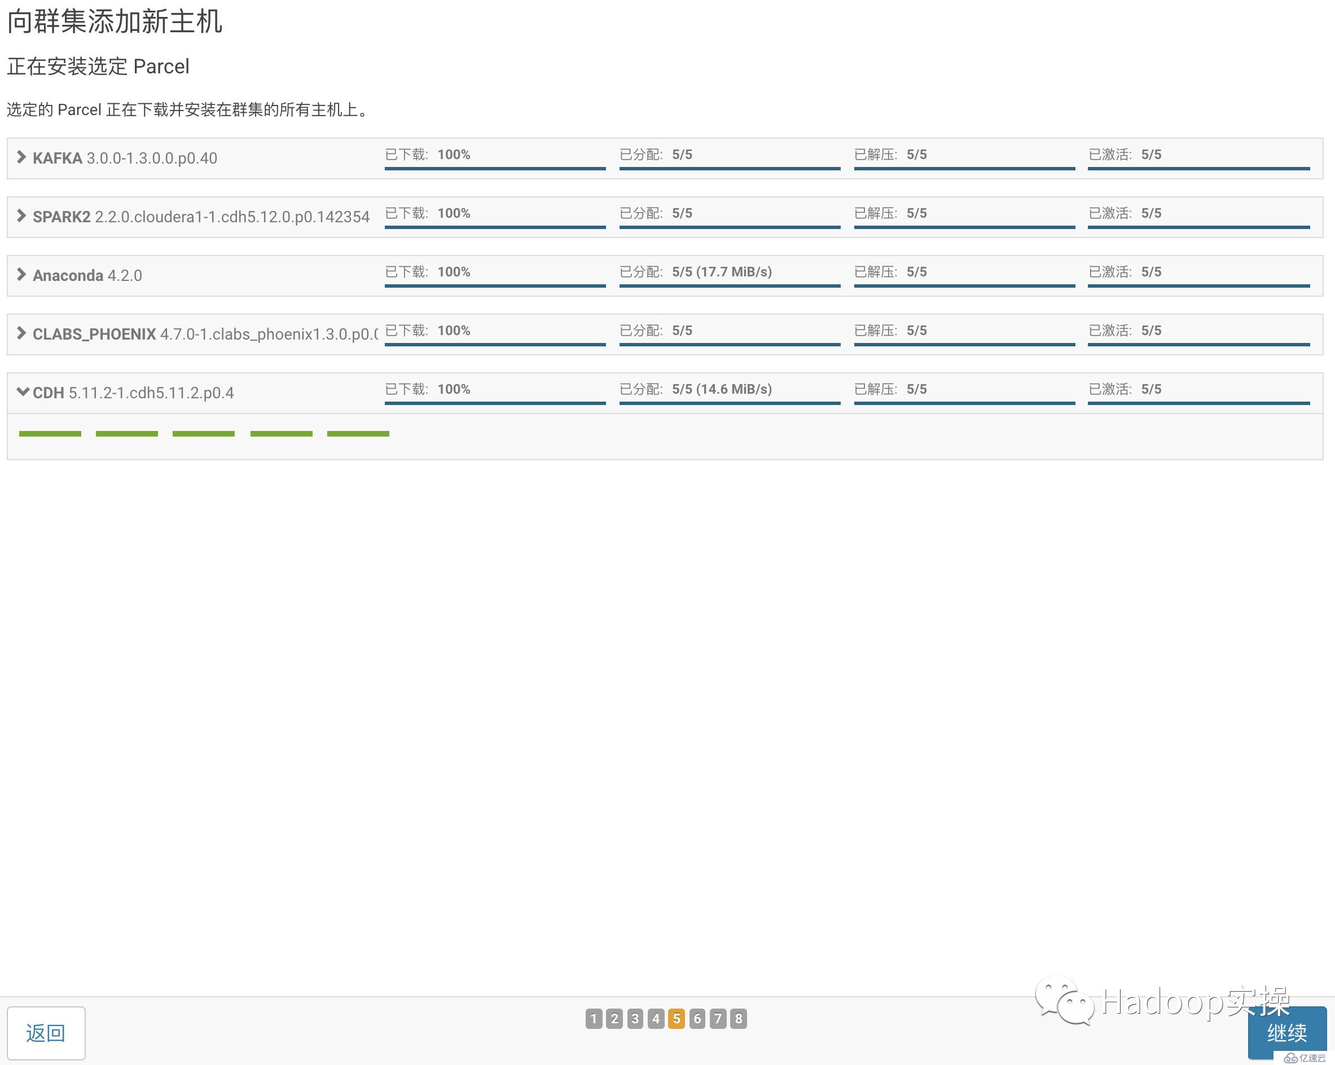Expand the KAFKA parcel row
Screen dimensions: 1335x1065
pos(21,157)
